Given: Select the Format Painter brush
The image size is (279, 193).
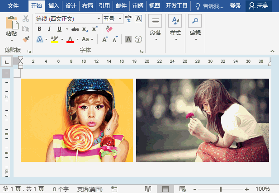Looking at the screenshot, I should point(26,39).
